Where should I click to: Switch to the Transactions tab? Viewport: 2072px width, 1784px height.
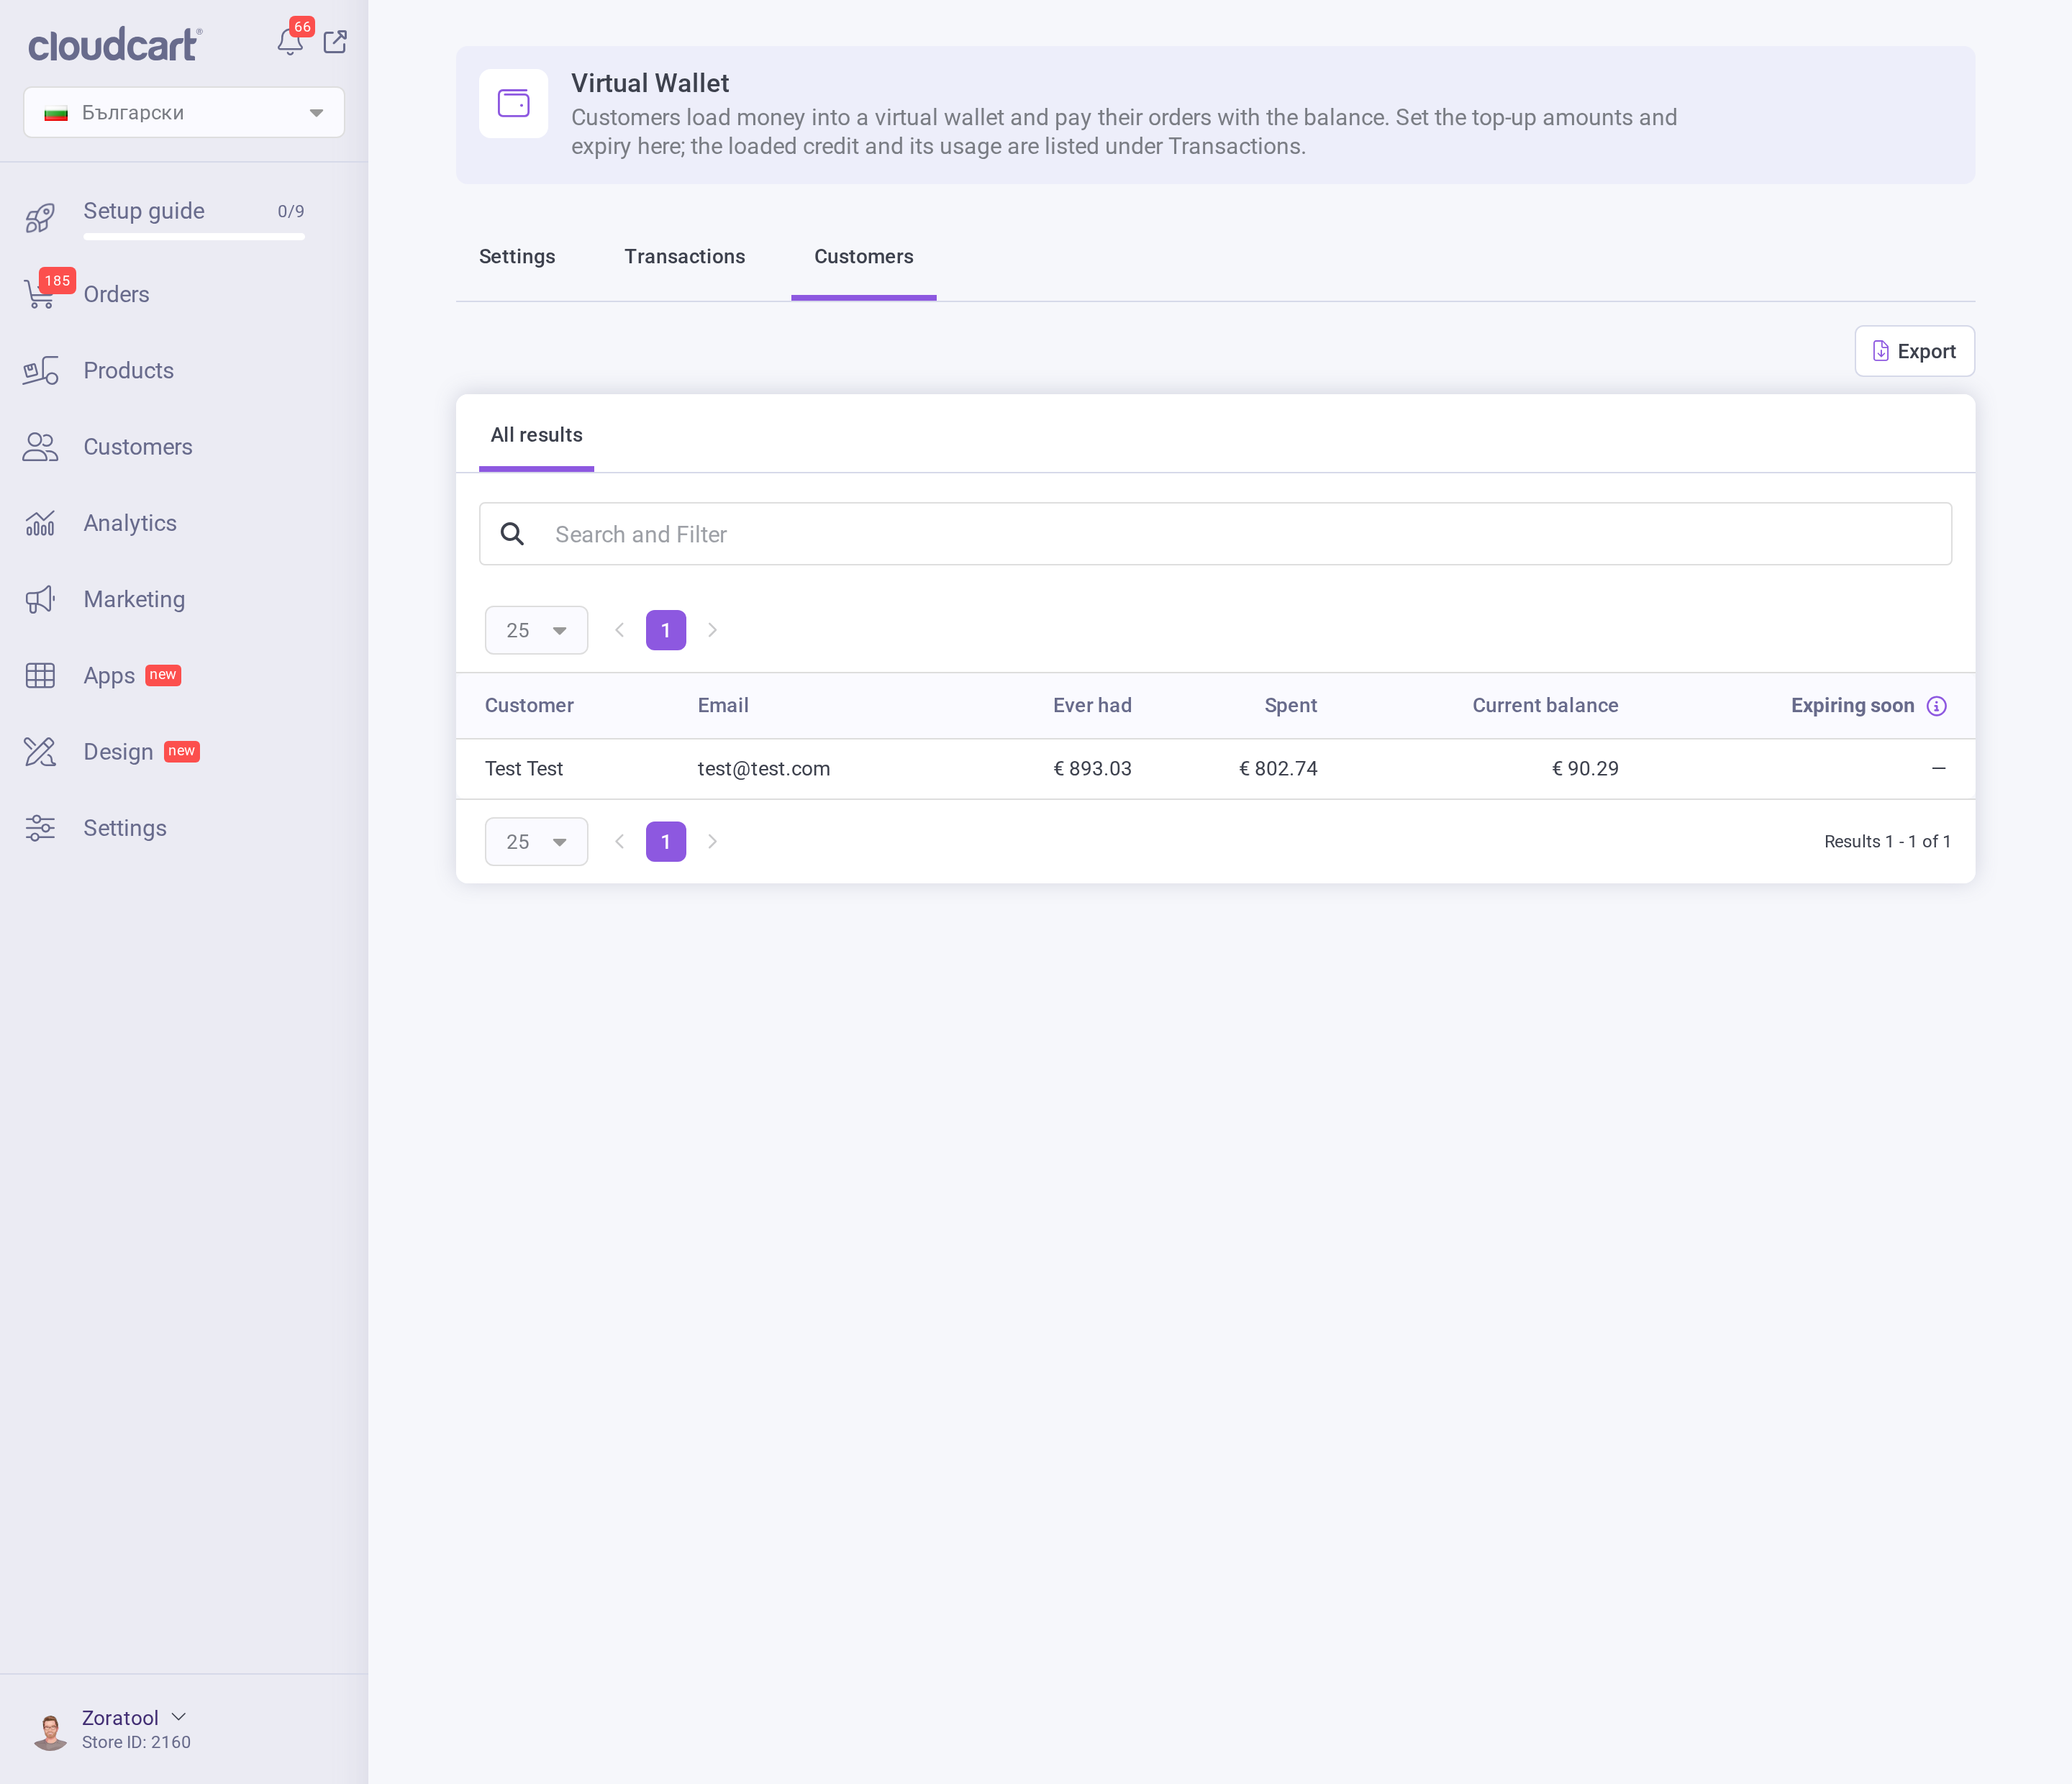click(x=685, y=257)
